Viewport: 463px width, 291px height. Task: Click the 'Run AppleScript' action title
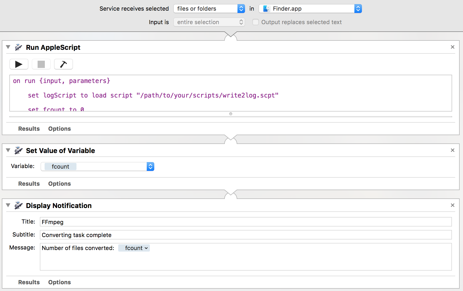53,47
